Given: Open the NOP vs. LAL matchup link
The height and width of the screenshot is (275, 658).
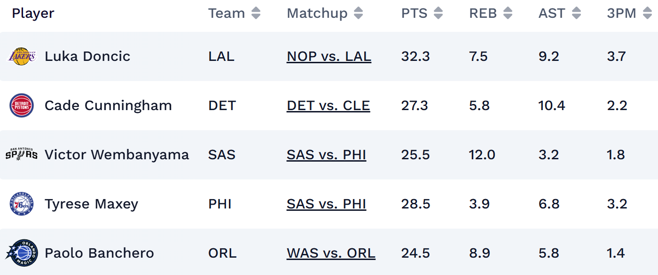Looking at the screenshot, I should pyautogui.click(x=329, y=57).
